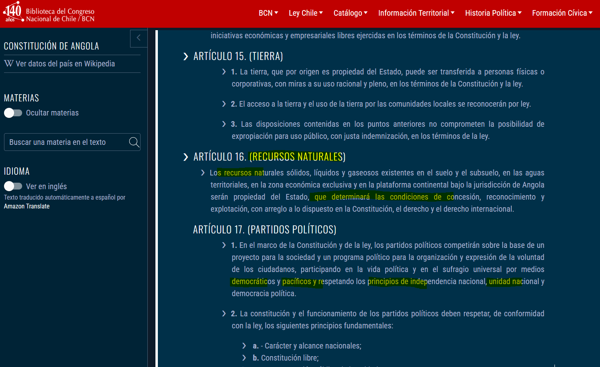Open the Ley Chile dropdown menu
The height and width of the screenshot is (367, 600).
pyautogui.click(x=306, y=13)
